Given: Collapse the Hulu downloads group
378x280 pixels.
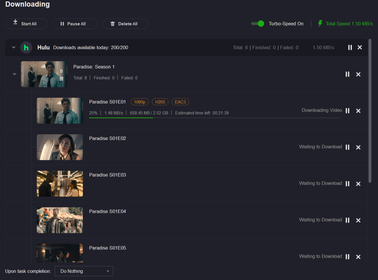Looking at the screenshot, I should coord(14,47).
